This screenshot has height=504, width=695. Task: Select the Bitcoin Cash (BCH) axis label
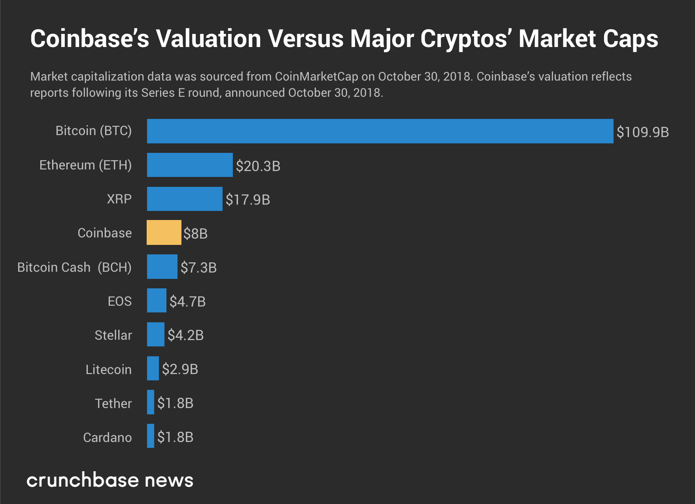(74, 267)
